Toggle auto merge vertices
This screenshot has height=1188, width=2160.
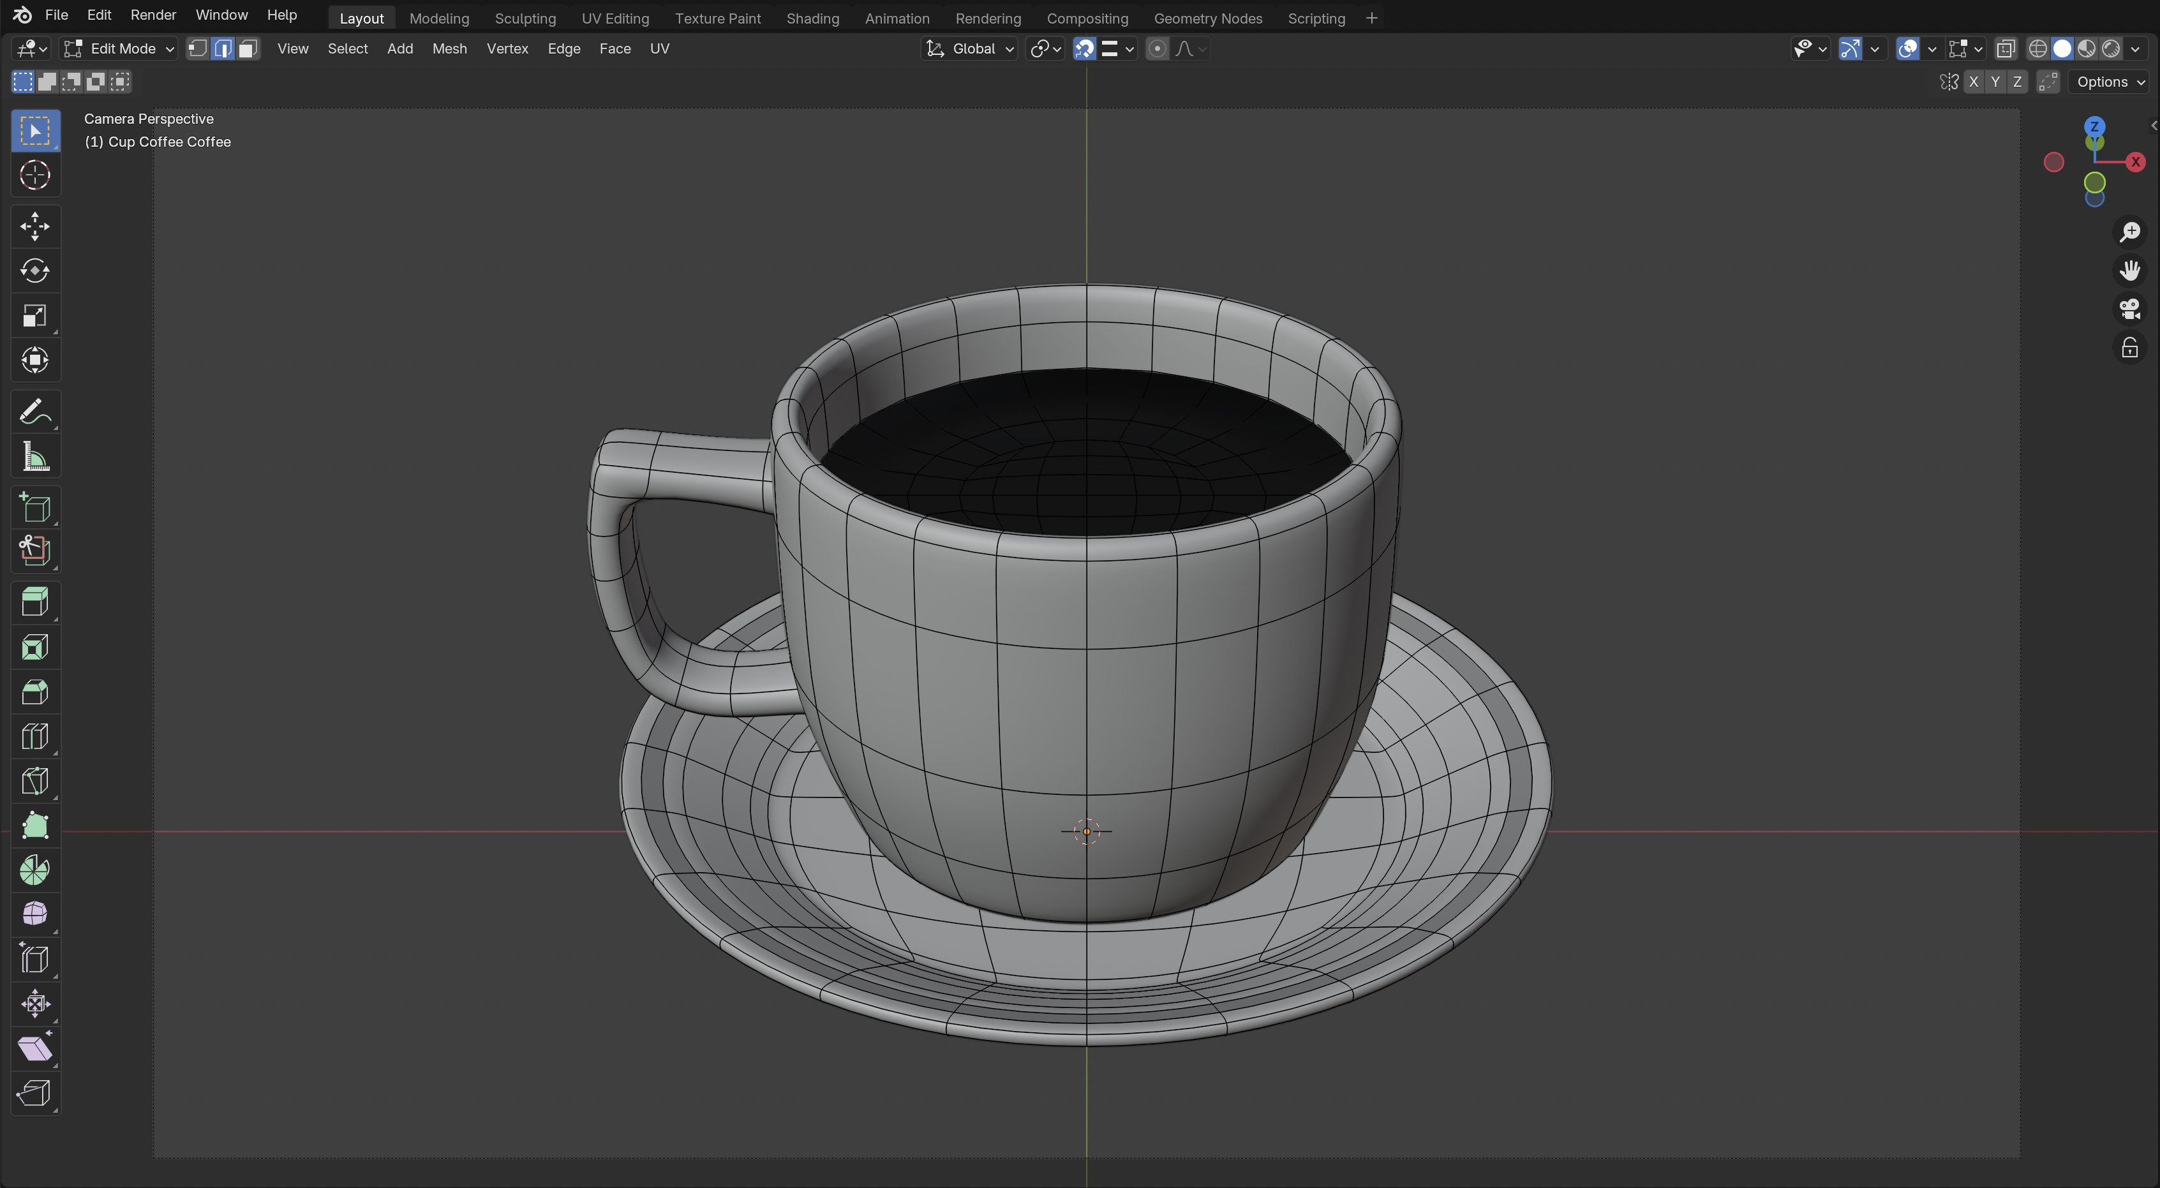tap(2048, 81)
